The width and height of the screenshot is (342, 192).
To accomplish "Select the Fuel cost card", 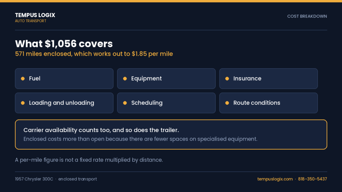I will (64, 79).
